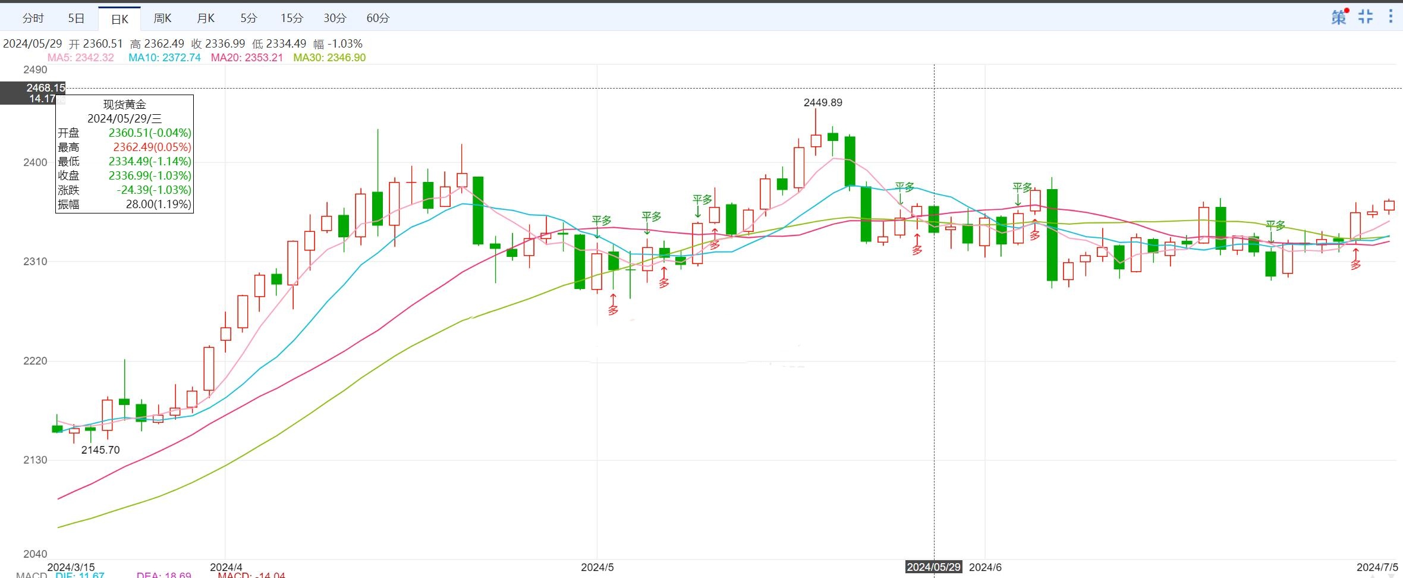Select the 30分 interval tab

[x=335, y=18]
